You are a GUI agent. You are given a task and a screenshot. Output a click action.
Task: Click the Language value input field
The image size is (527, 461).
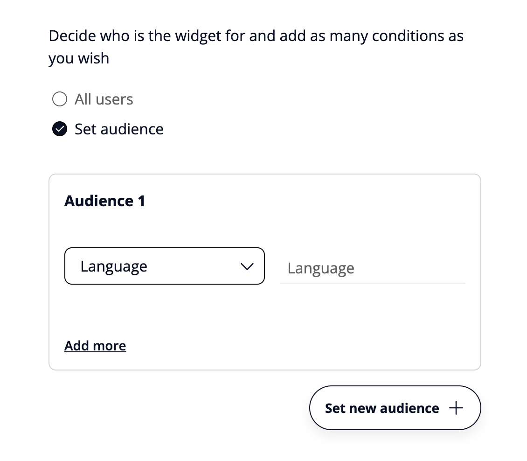(372, 268)
